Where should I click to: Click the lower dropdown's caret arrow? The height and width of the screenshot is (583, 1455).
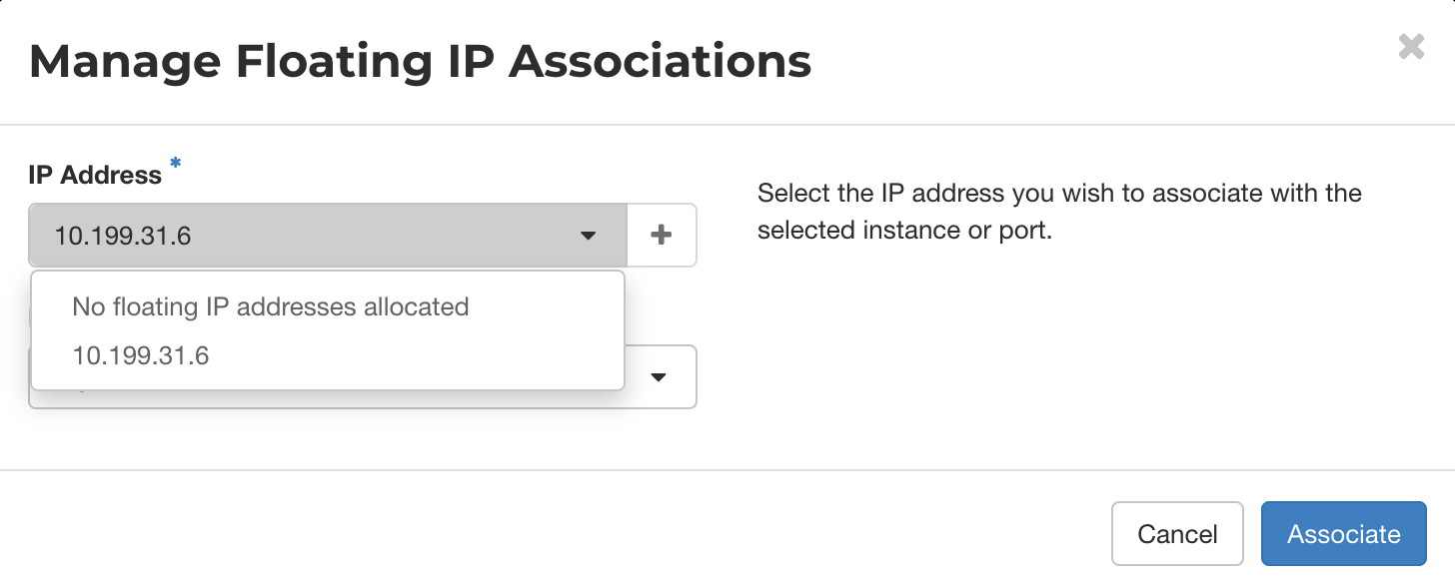[x=659, y=377]
